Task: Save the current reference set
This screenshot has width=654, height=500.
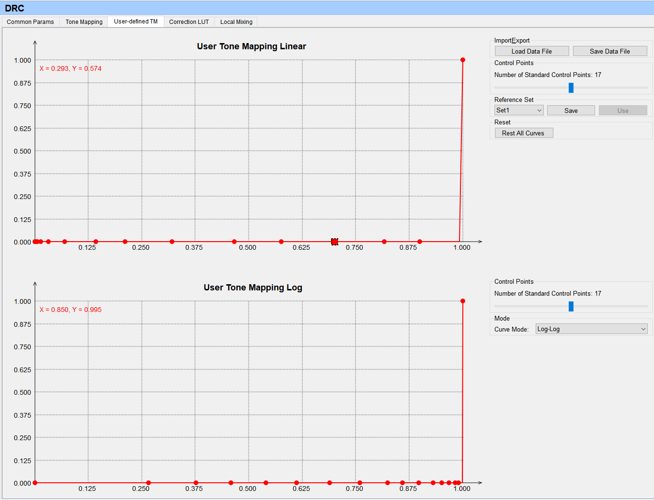Action: click(571, 111)
